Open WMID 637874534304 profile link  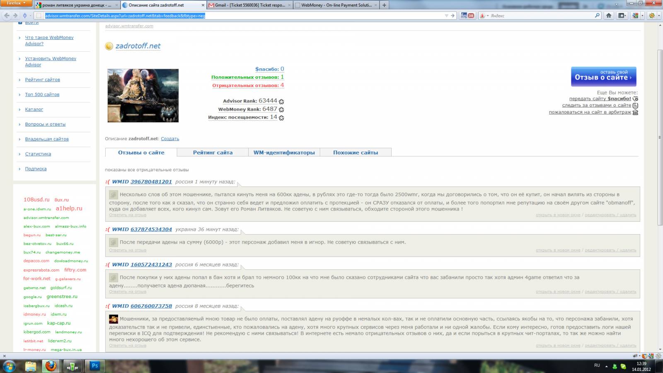click(151, 229)
